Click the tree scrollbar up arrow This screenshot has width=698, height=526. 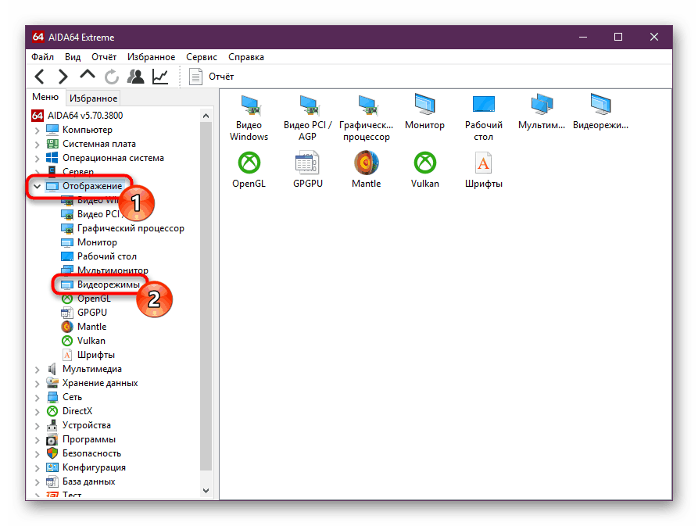pos(206,116)
